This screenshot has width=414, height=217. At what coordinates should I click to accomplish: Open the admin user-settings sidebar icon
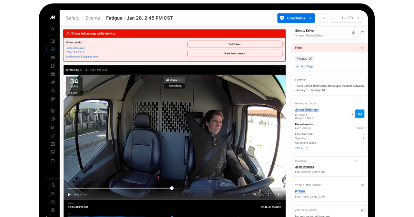(53, 185)
